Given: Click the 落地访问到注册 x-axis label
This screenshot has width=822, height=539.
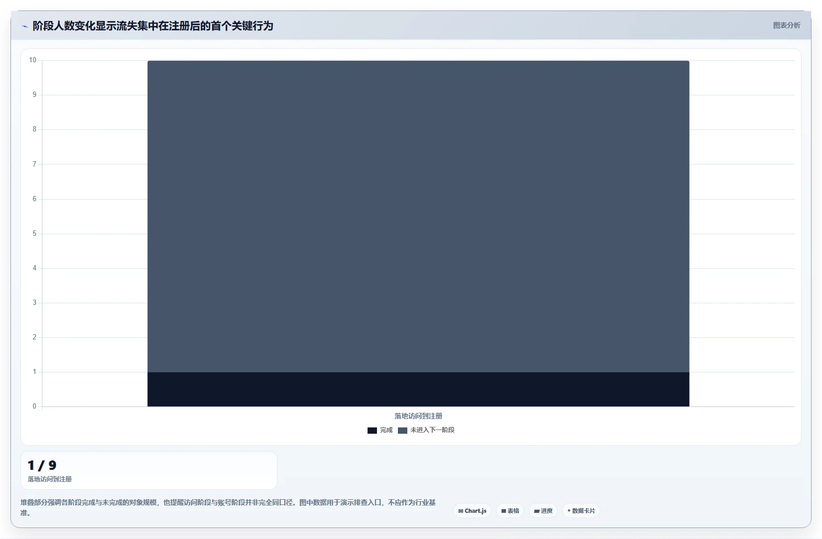Looking at the screenshot, I should click(418, 416).
